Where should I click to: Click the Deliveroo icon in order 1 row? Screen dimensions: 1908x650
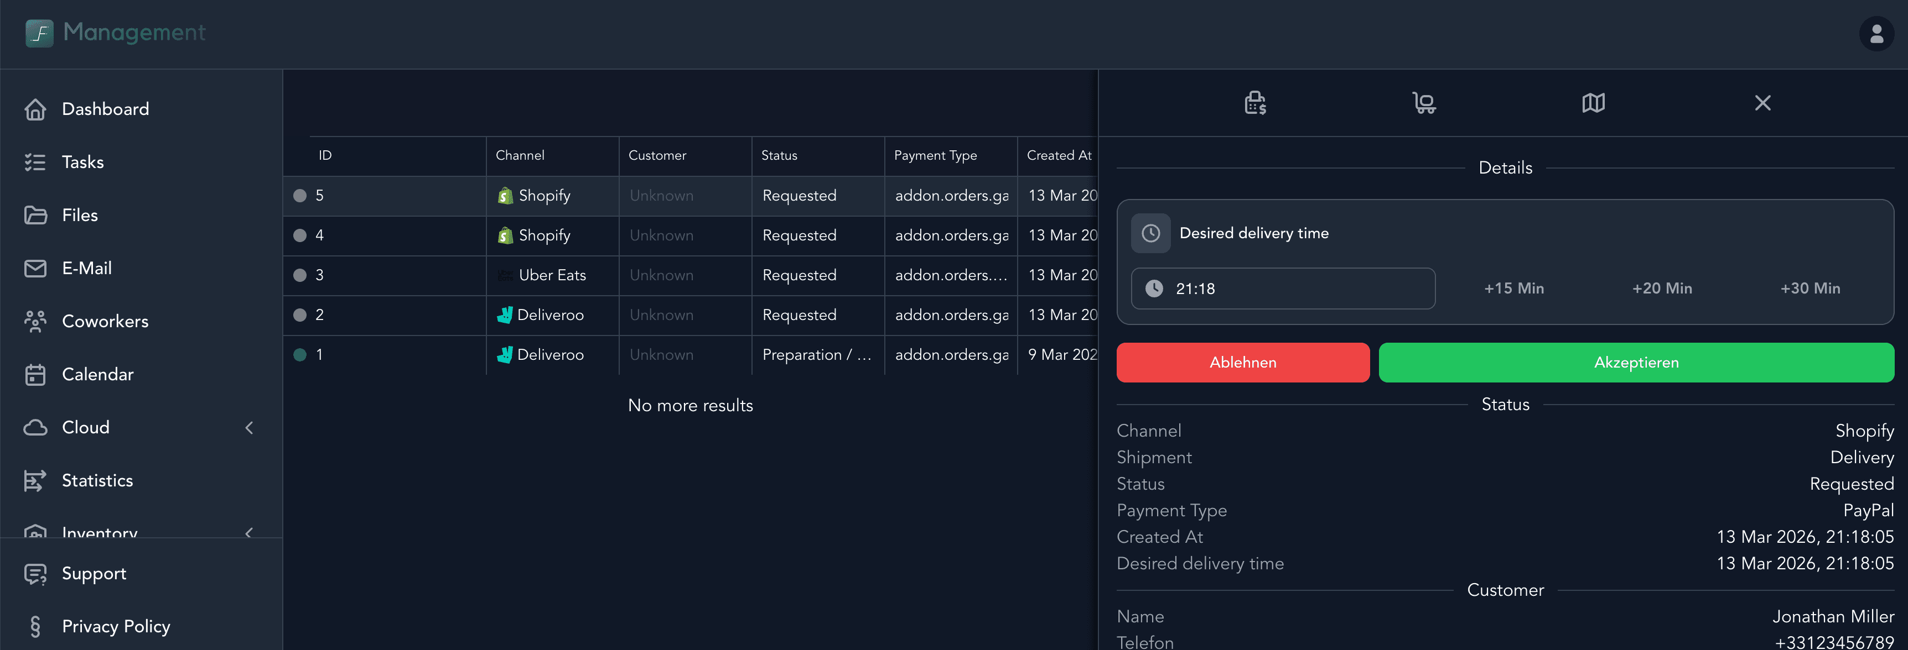coord(505,355)
